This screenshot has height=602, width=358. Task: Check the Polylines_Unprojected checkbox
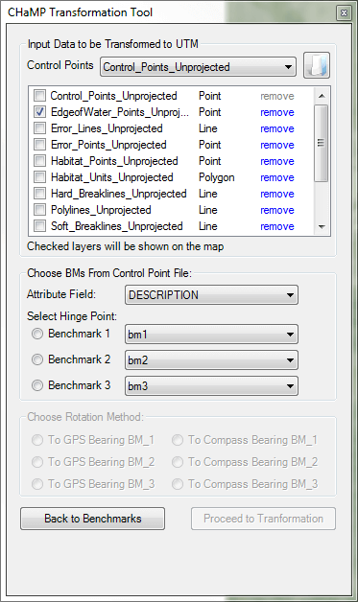point(39,210)
